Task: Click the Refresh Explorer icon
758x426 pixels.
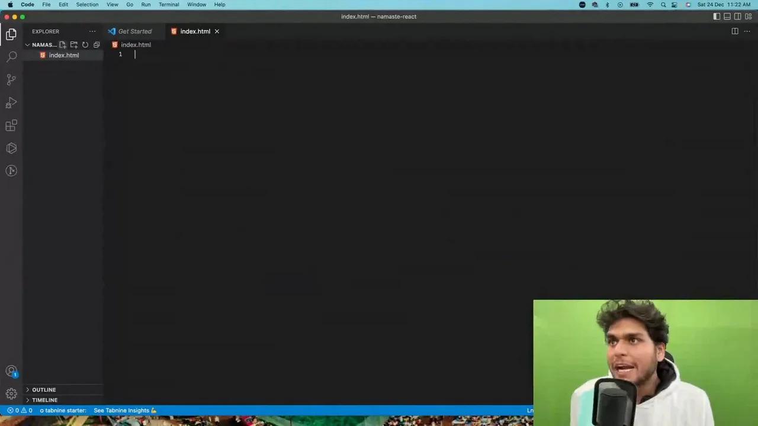Action: [x=85, y=44]
